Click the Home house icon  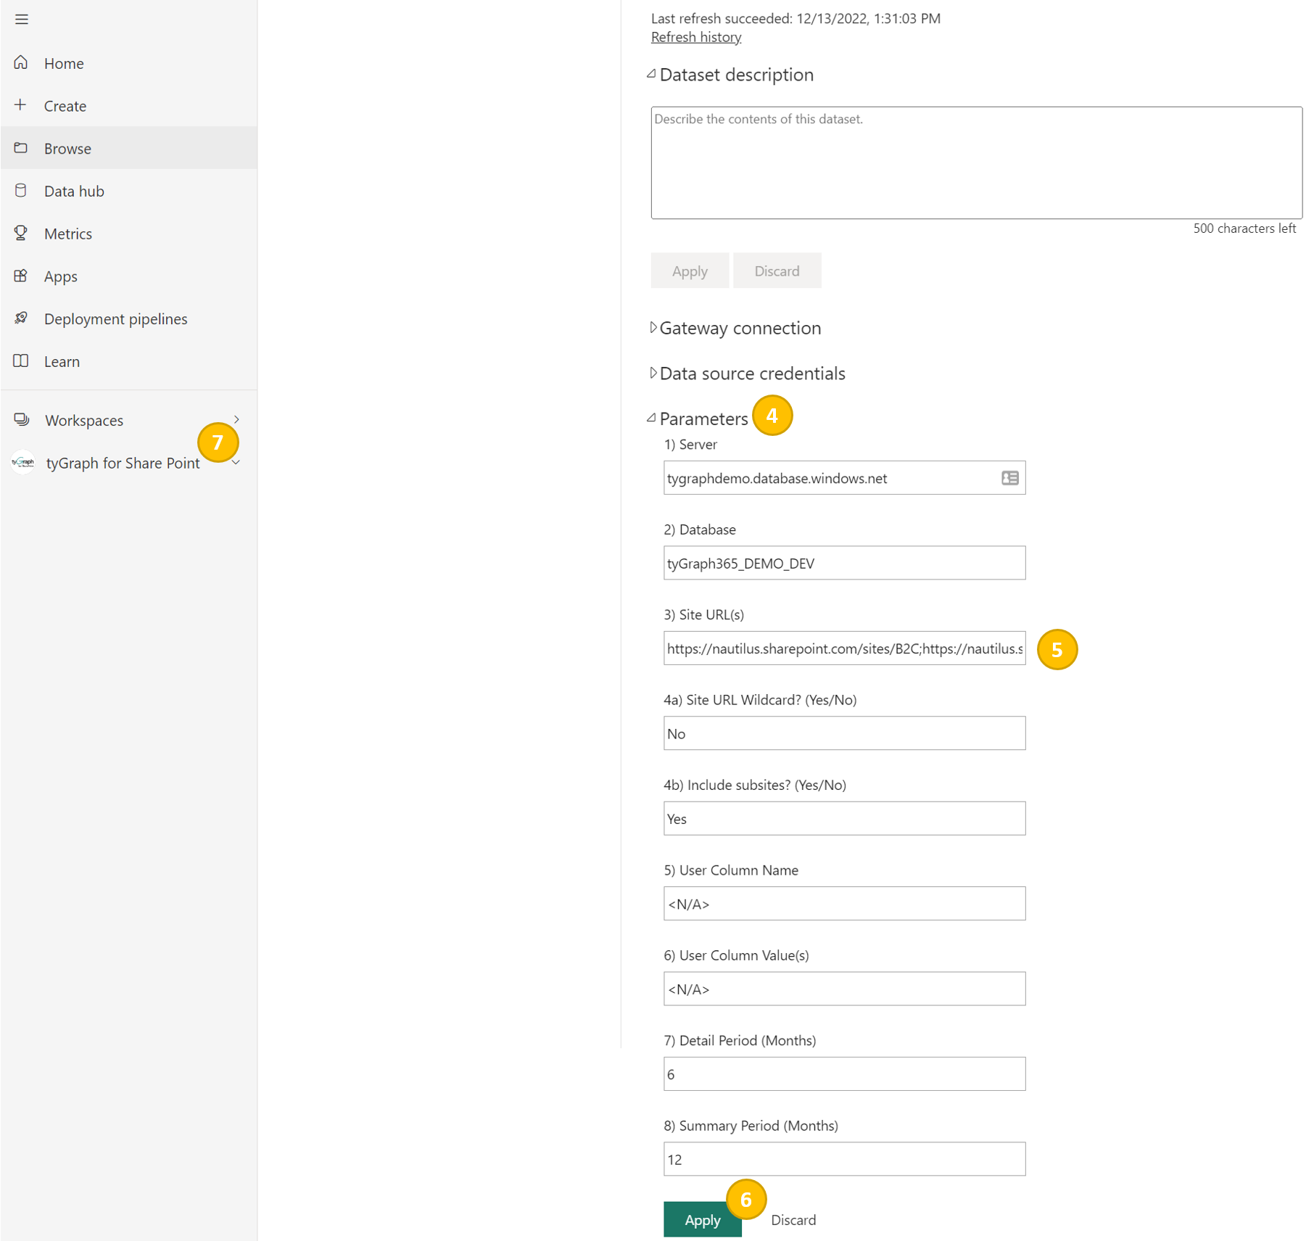tap(21, 63)
